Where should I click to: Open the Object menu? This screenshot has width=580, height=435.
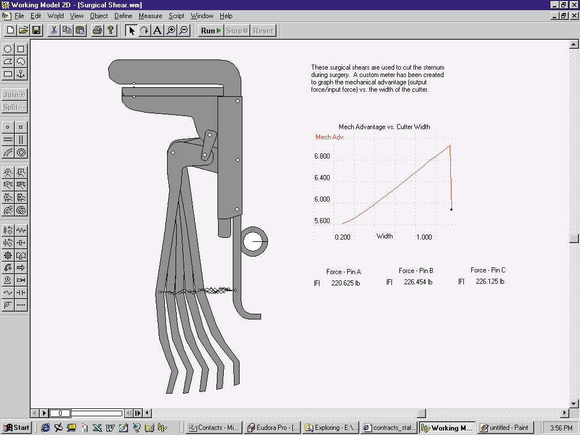[x=99, y=16]
